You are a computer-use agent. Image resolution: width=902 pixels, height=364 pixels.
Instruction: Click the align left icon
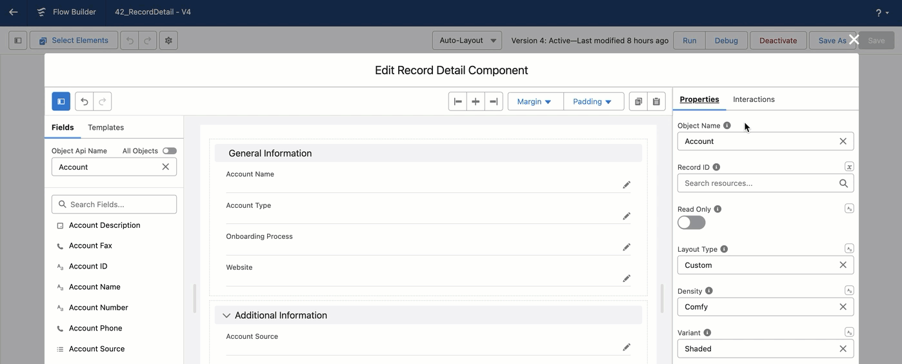coord(457,101)
